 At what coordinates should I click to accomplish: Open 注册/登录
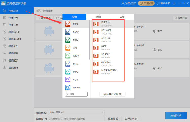coord(129,3)
